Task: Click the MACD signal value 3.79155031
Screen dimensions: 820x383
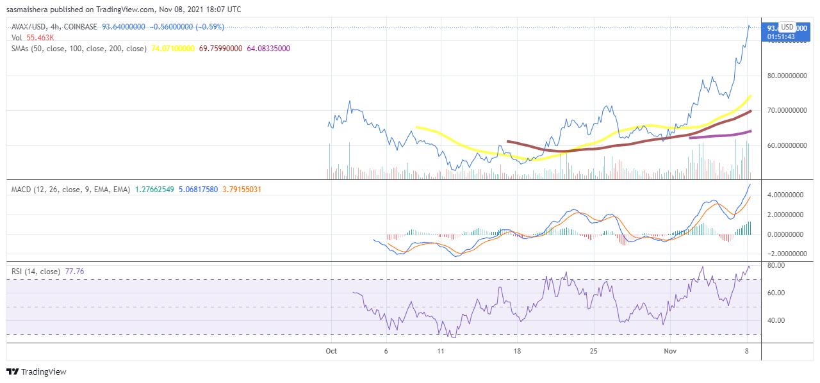Action: pos(241,190)
